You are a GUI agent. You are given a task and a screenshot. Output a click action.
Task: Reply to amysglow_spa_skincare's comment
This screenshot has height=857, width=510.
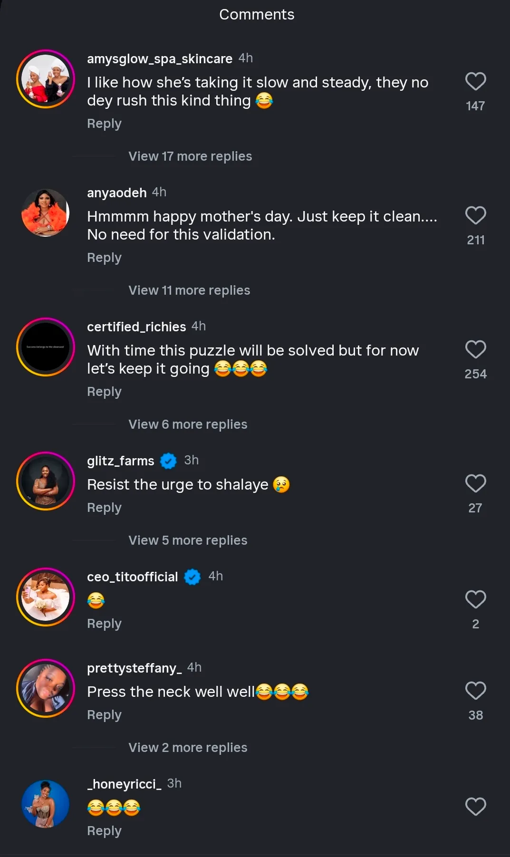click(x=104, y=124)
